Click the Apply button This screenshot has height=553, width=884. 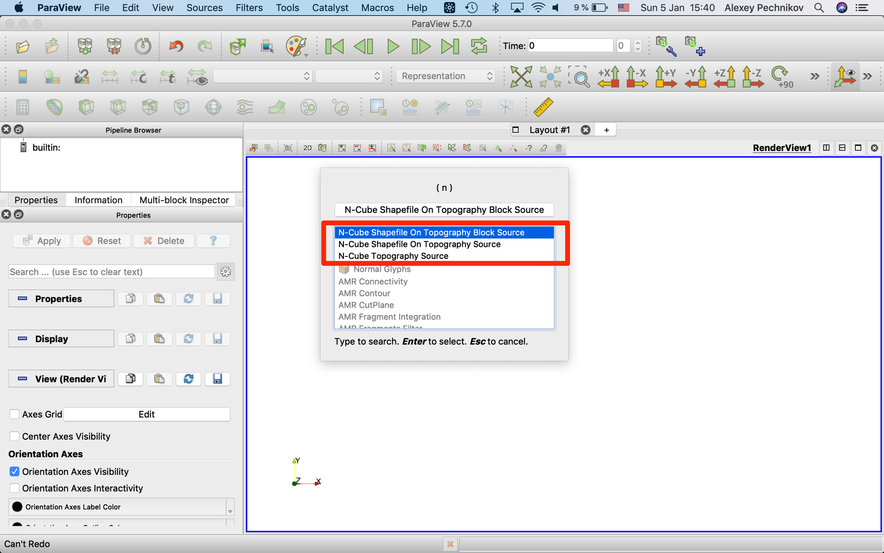(42, 241)
